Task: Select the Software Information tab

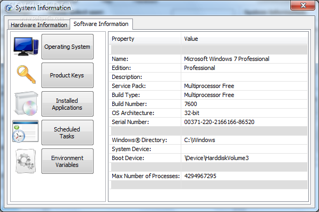Action: pyautogui.click(x=101, y=24)
